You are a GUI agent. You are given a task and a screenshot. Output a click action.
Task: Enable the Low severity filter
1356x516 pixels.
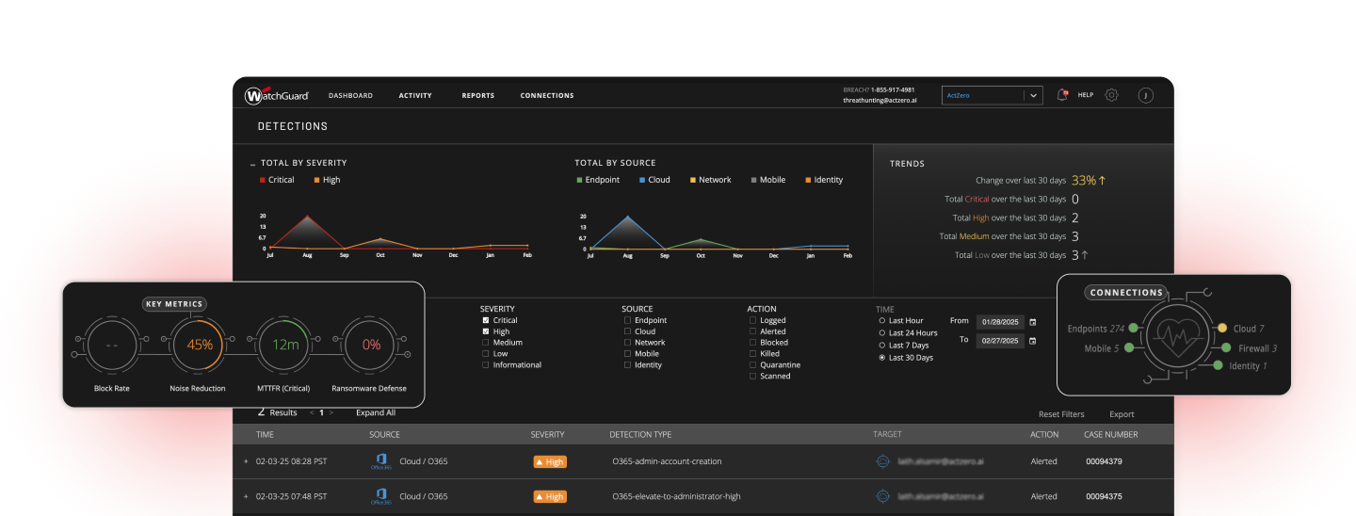pyautogui.click(x=486, y=354)
